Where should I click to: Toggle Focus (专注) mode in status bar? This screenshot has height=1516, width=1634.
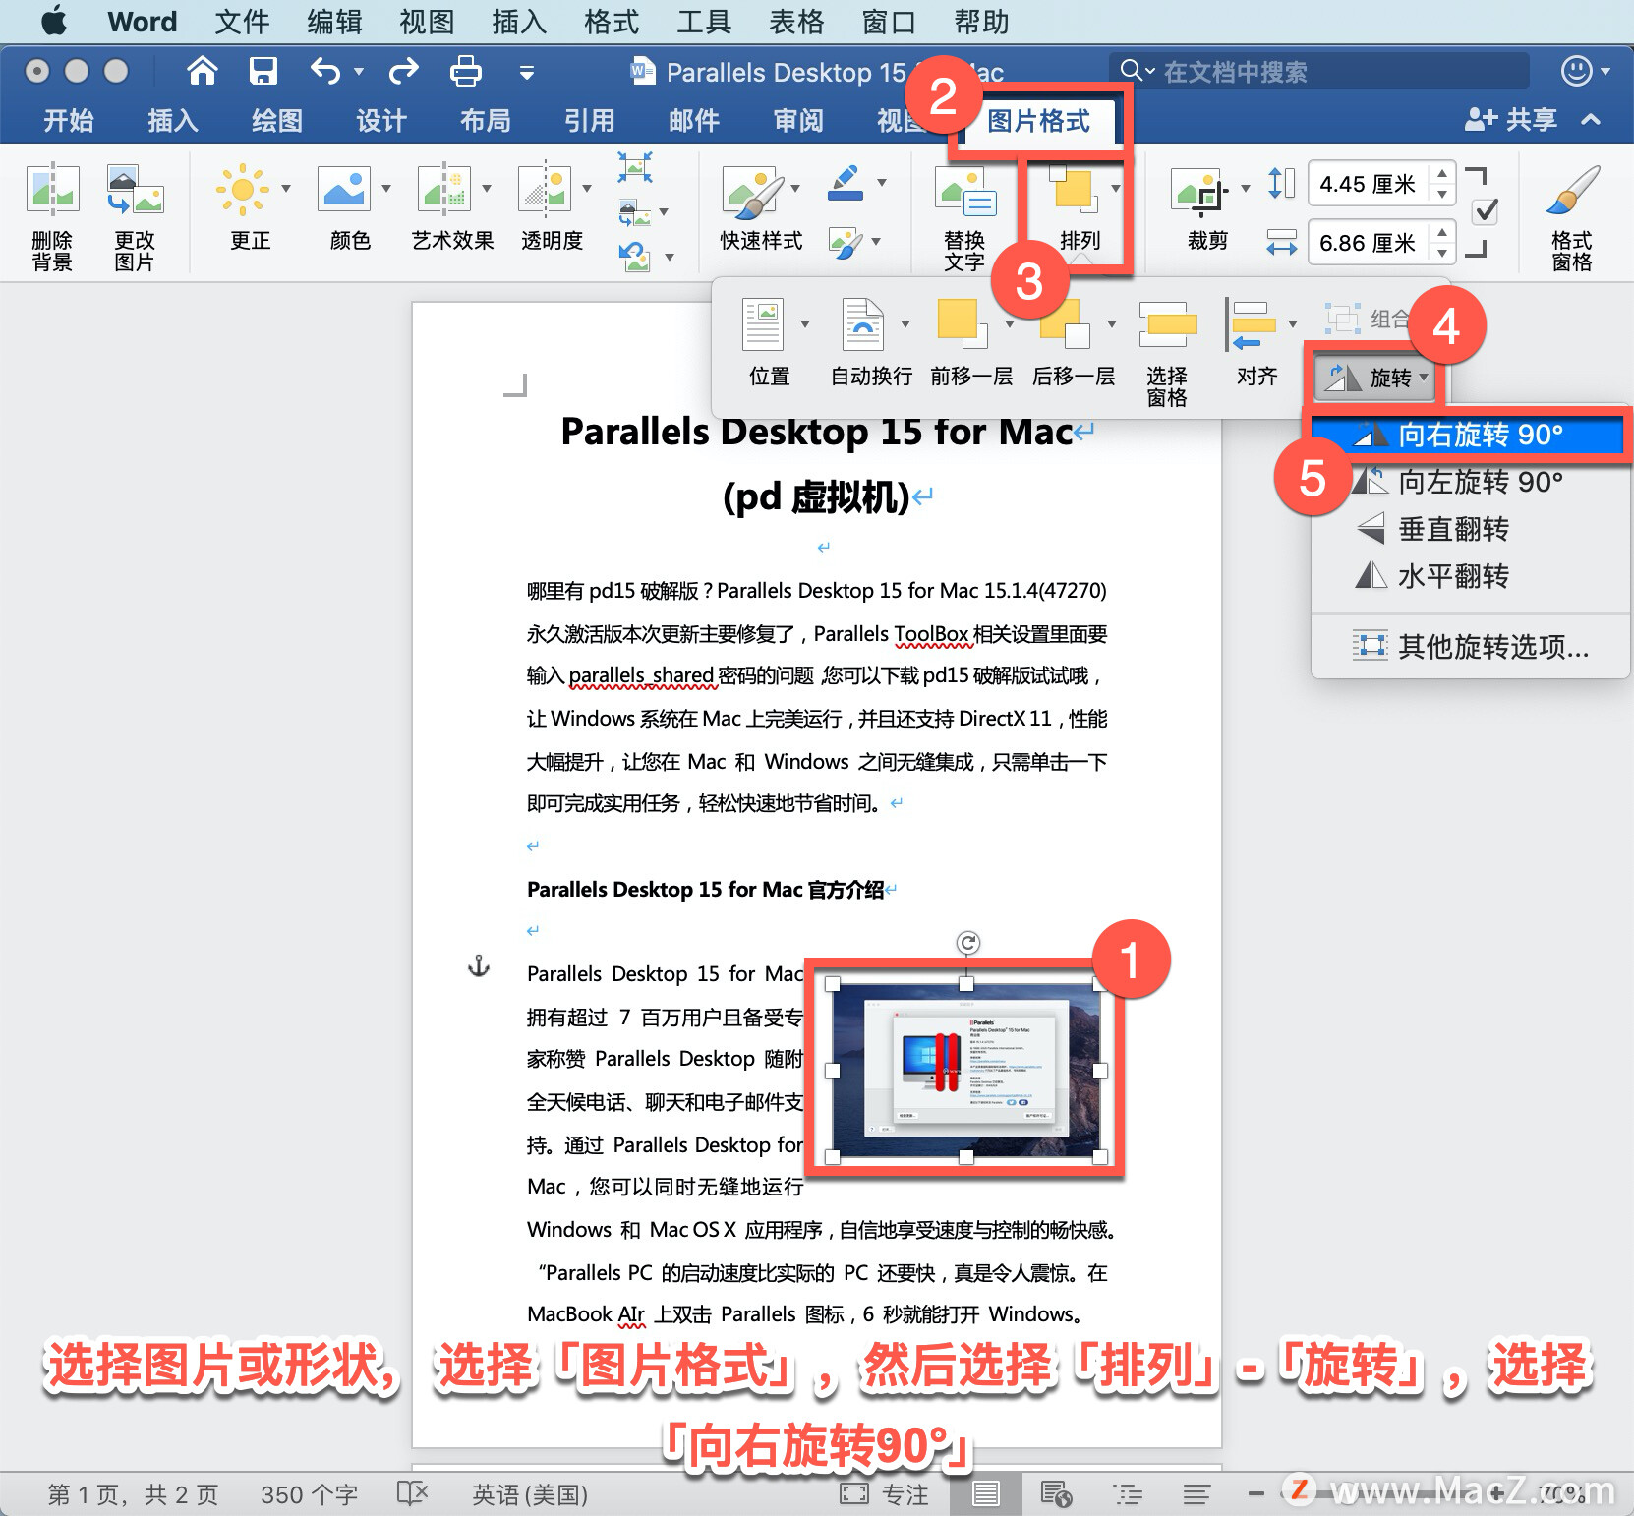point(884,1494)
